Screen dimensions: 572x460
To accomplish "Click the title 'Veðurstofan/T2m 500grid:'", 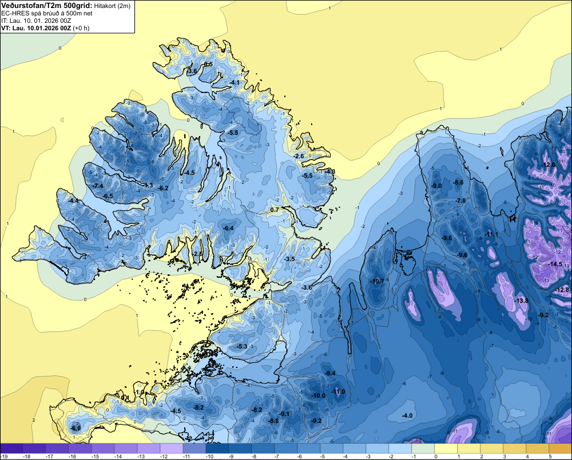I will pos(47,5).
